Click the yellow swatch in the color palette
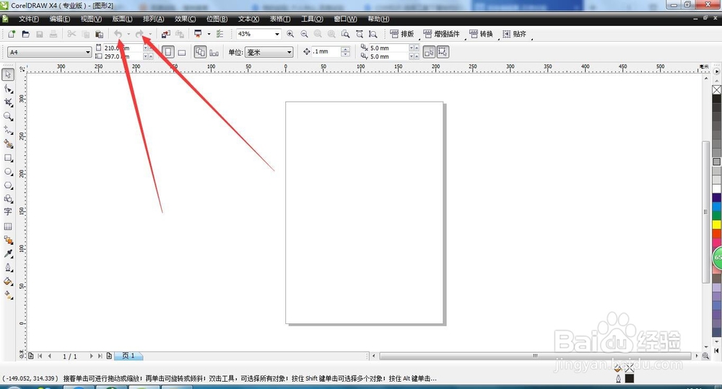Image resolution: width=722 pixels, height=389 pixels. click(x=717, y=224)
